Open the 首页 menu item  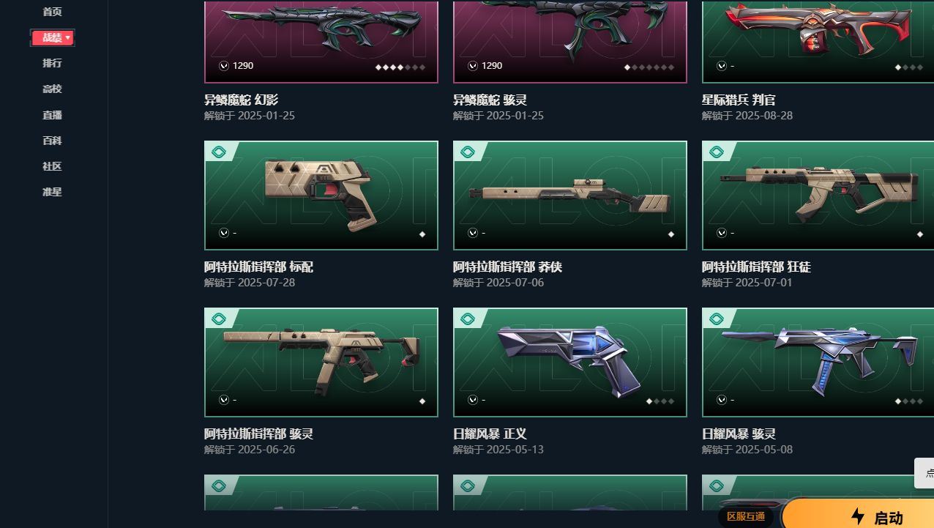point(52,12)
